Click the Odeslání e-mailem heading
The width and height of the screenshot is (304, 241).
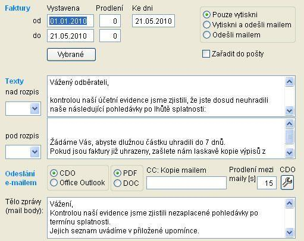[x=21, y=178]
